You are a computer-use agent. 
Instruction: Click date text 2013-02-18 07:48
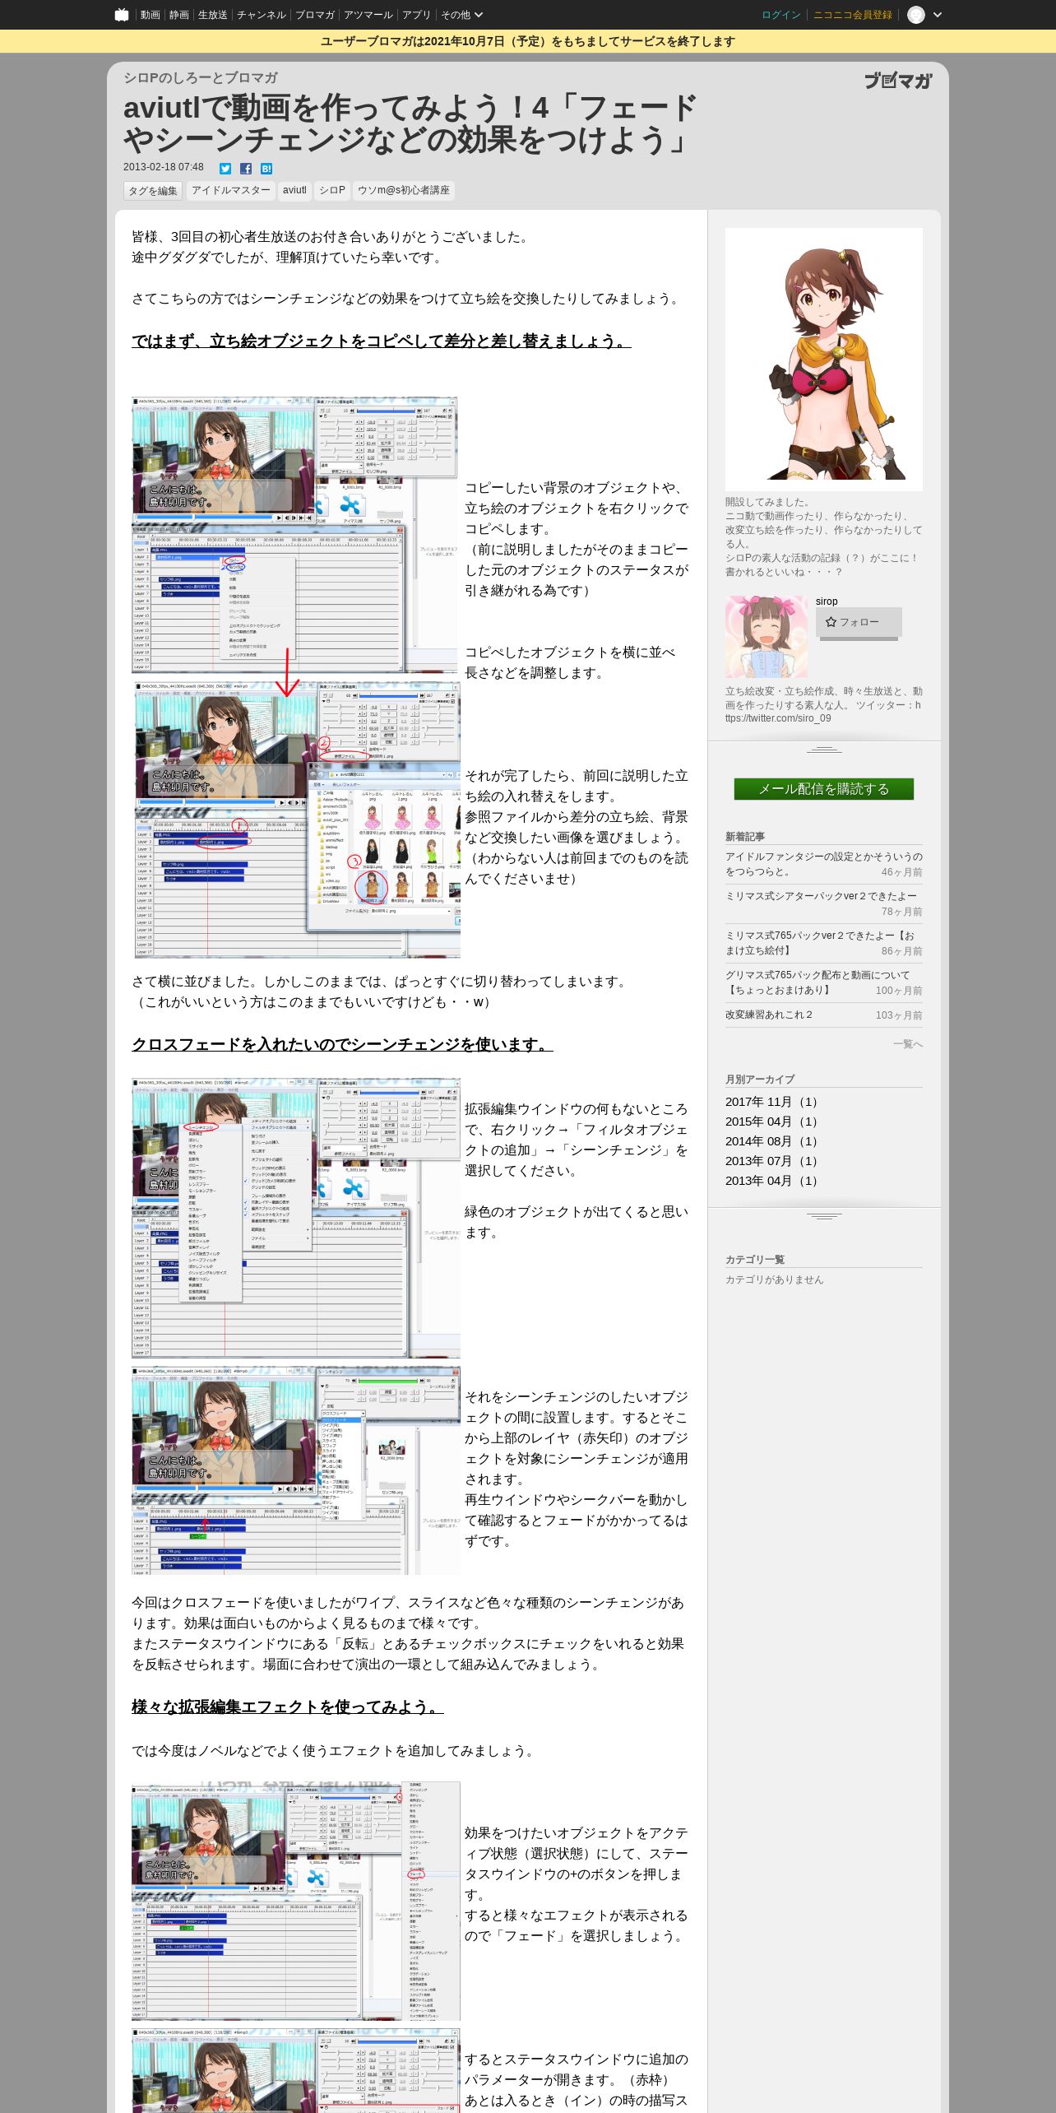(x=164, y=167)
